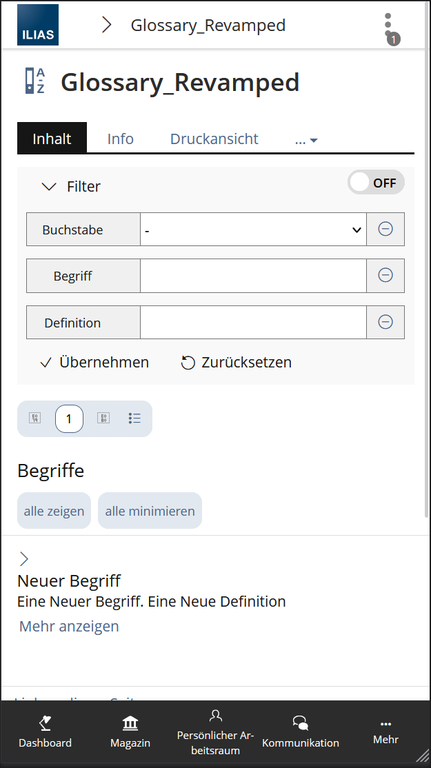Viewport: 431px width, 768px height.
Task: Switch to the Info tab
Action: pos(120,139)
